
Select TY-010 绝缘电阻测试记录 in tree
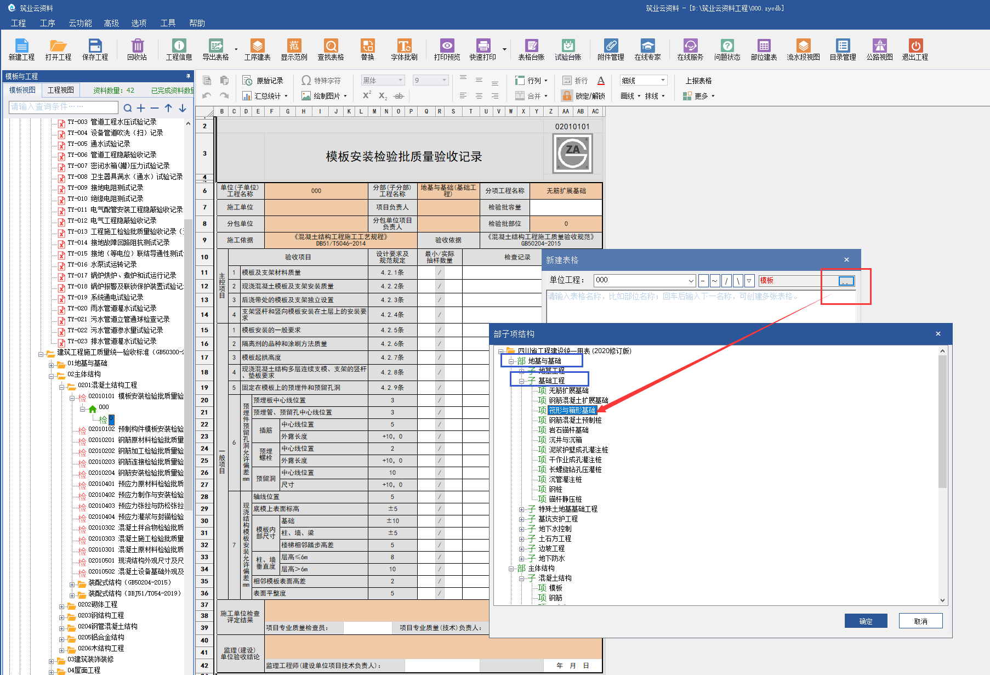pyautogui.click(x=105, y=198)
